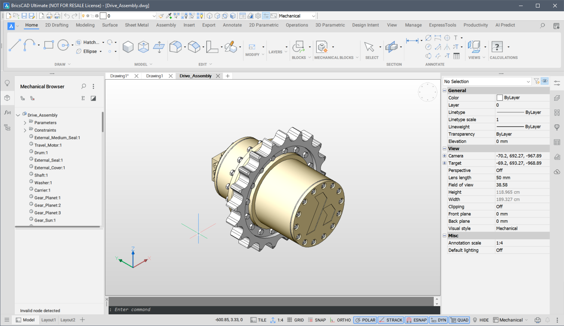
Task: Select the Rectangle draw tool
Action: (x=49, y=45)
